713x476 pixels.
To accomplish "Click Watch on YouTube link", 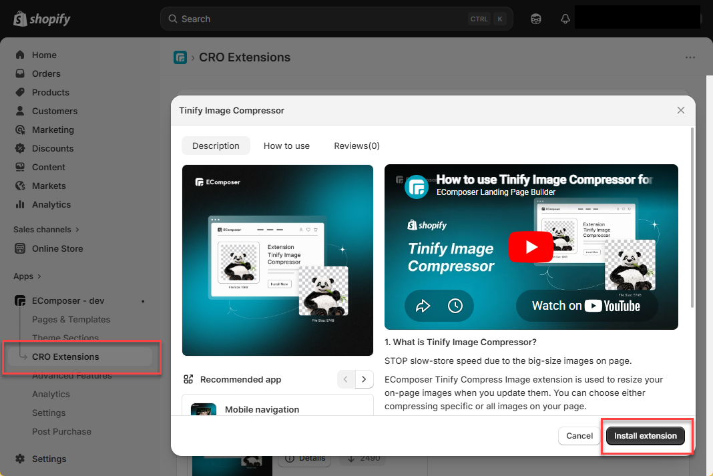I will click(586, 306).
